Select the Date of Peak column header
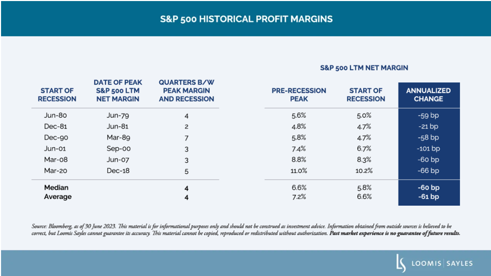The width and height of the screenshot is (491, 276). tap(119, 91)
